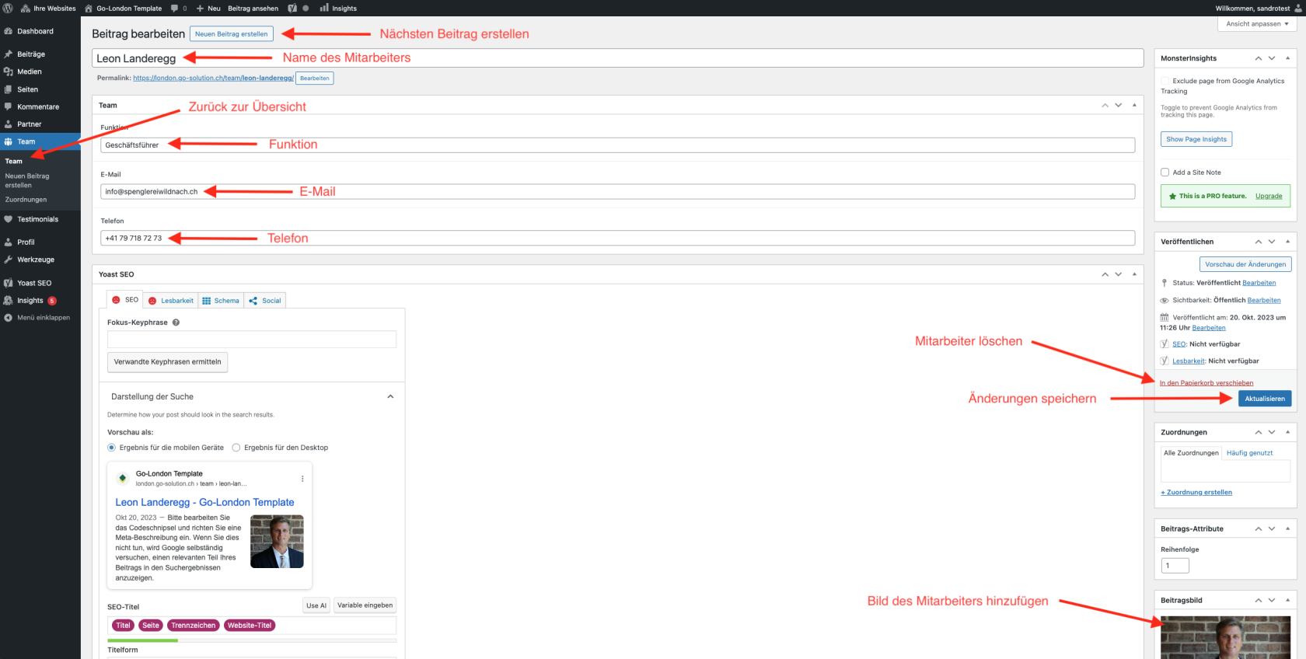Select Ergebnis für den Desktop

(x=236, y=448)
